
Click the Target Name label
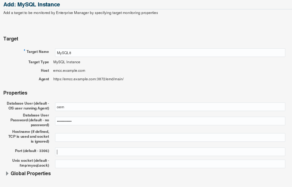click(x=38, y=52)
